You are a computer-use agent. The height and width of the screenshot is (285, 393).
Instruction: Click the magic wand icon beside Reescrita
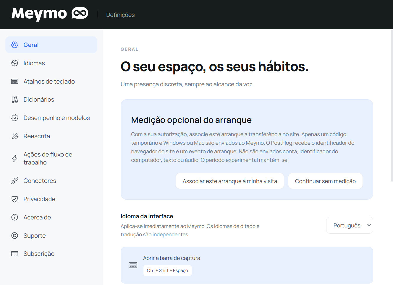[x=14, y=136]
